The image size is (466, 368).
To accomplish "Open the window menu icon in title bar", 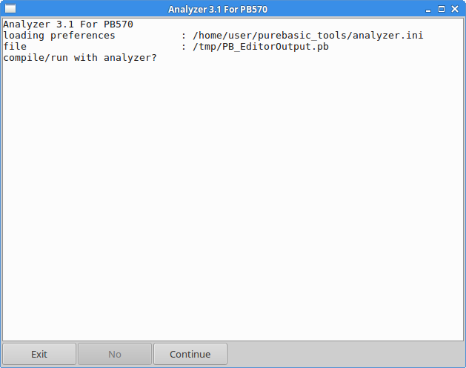I will [x=10, y=9].
